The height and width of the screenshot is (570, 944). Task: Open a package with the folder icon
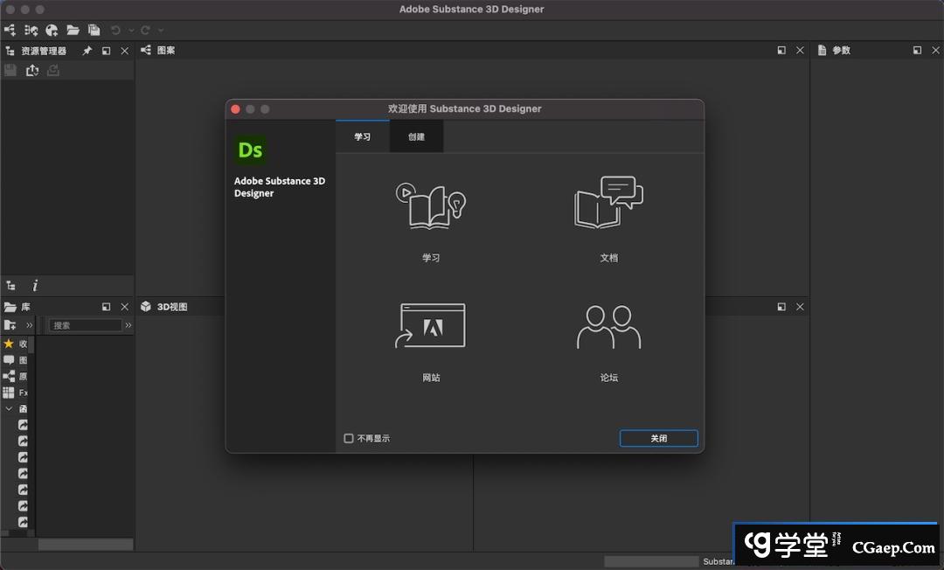click(x=73, y=30)
